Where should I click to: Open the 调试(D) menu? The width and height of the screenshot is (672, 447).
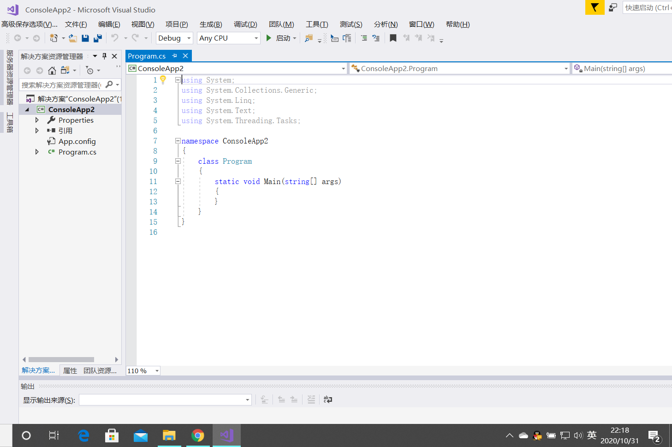245,24
